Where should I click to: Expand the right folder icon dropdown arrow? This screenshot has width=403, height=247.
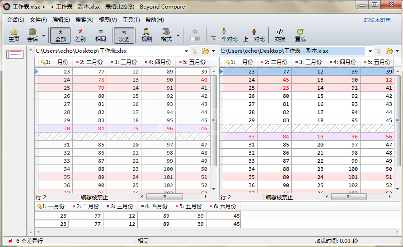tap(397, 51)
